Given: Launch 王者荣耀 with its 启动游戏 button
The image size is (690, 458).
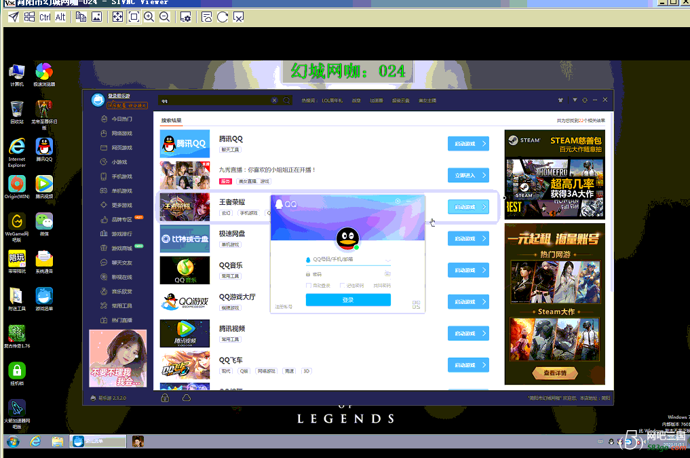Looking at the screenshot, I should point(468,207).
